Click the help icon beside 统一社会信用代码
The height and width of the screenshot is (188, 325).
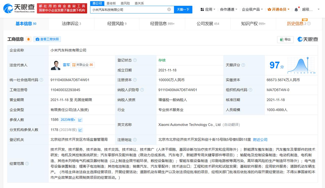41,80
